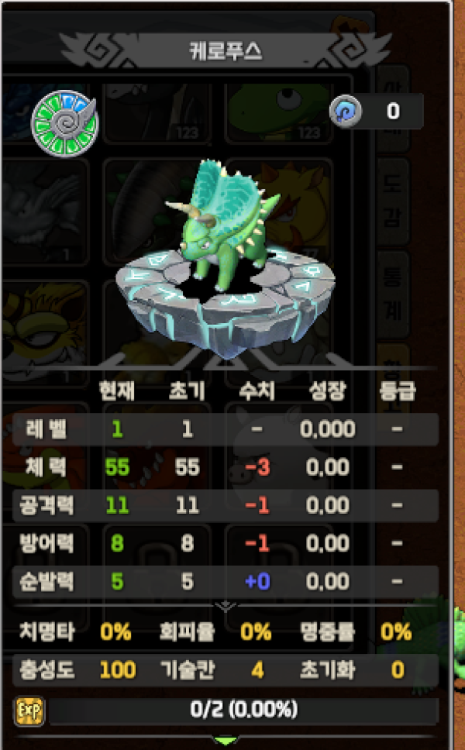Open the 통계 side tab
The width and height of the screenshot is (465, 750).
pyautogui.click(x=392, y=294)
